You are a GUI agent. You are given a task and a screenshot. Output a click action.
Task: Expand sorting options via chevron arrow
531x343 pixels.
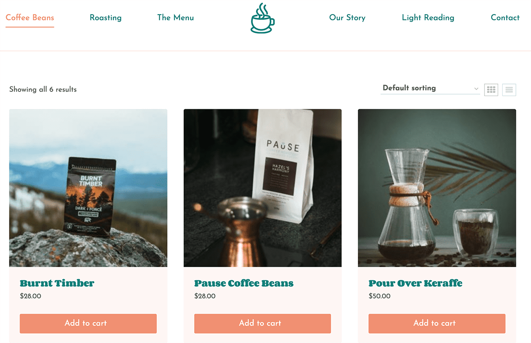[x=476, y=89]
